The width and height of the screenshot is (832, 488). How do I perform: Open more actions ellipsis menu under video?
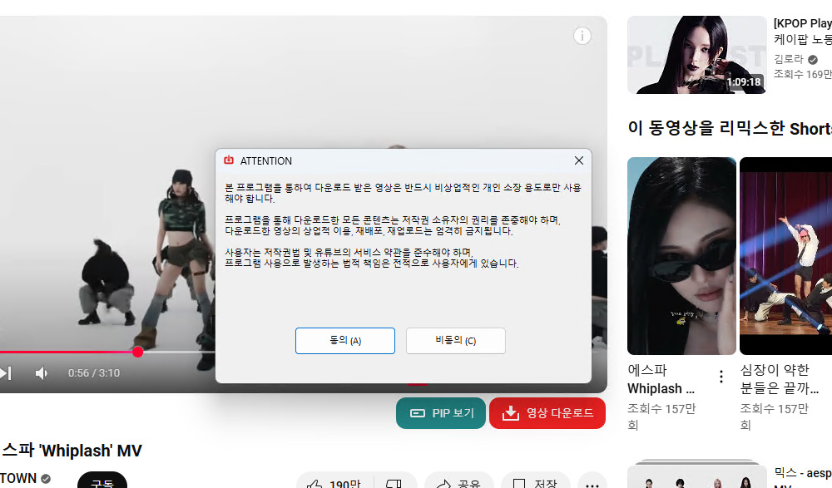point(592,483)
